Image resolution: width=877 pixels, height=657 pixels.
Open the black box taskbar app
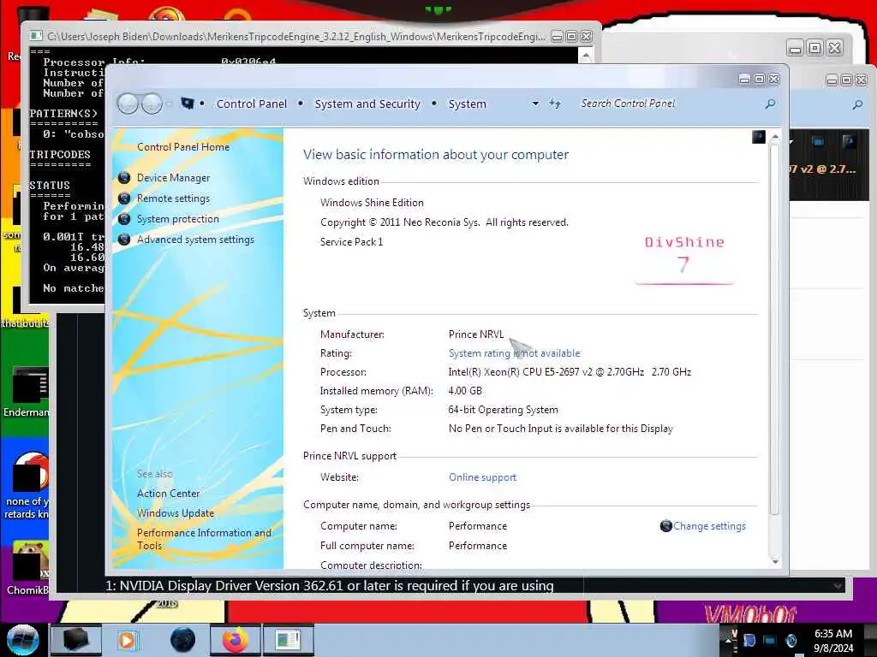[x=76, y=640]
